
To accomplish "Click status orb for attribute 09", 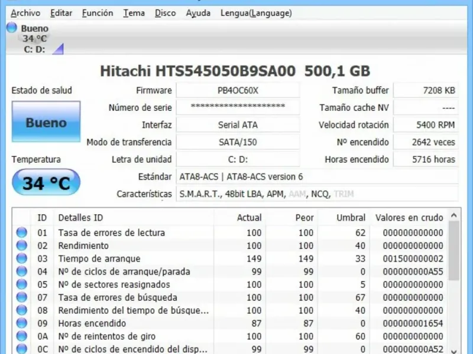I will tap(21, 323).
